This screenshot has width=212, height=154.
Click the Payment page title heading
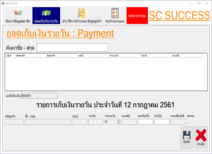[60, 33]
